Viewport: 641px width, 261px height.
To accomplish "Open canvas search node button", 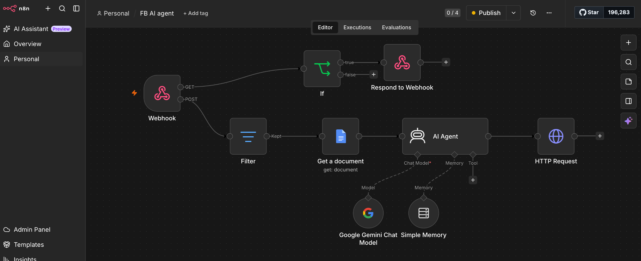I will 628,62.
